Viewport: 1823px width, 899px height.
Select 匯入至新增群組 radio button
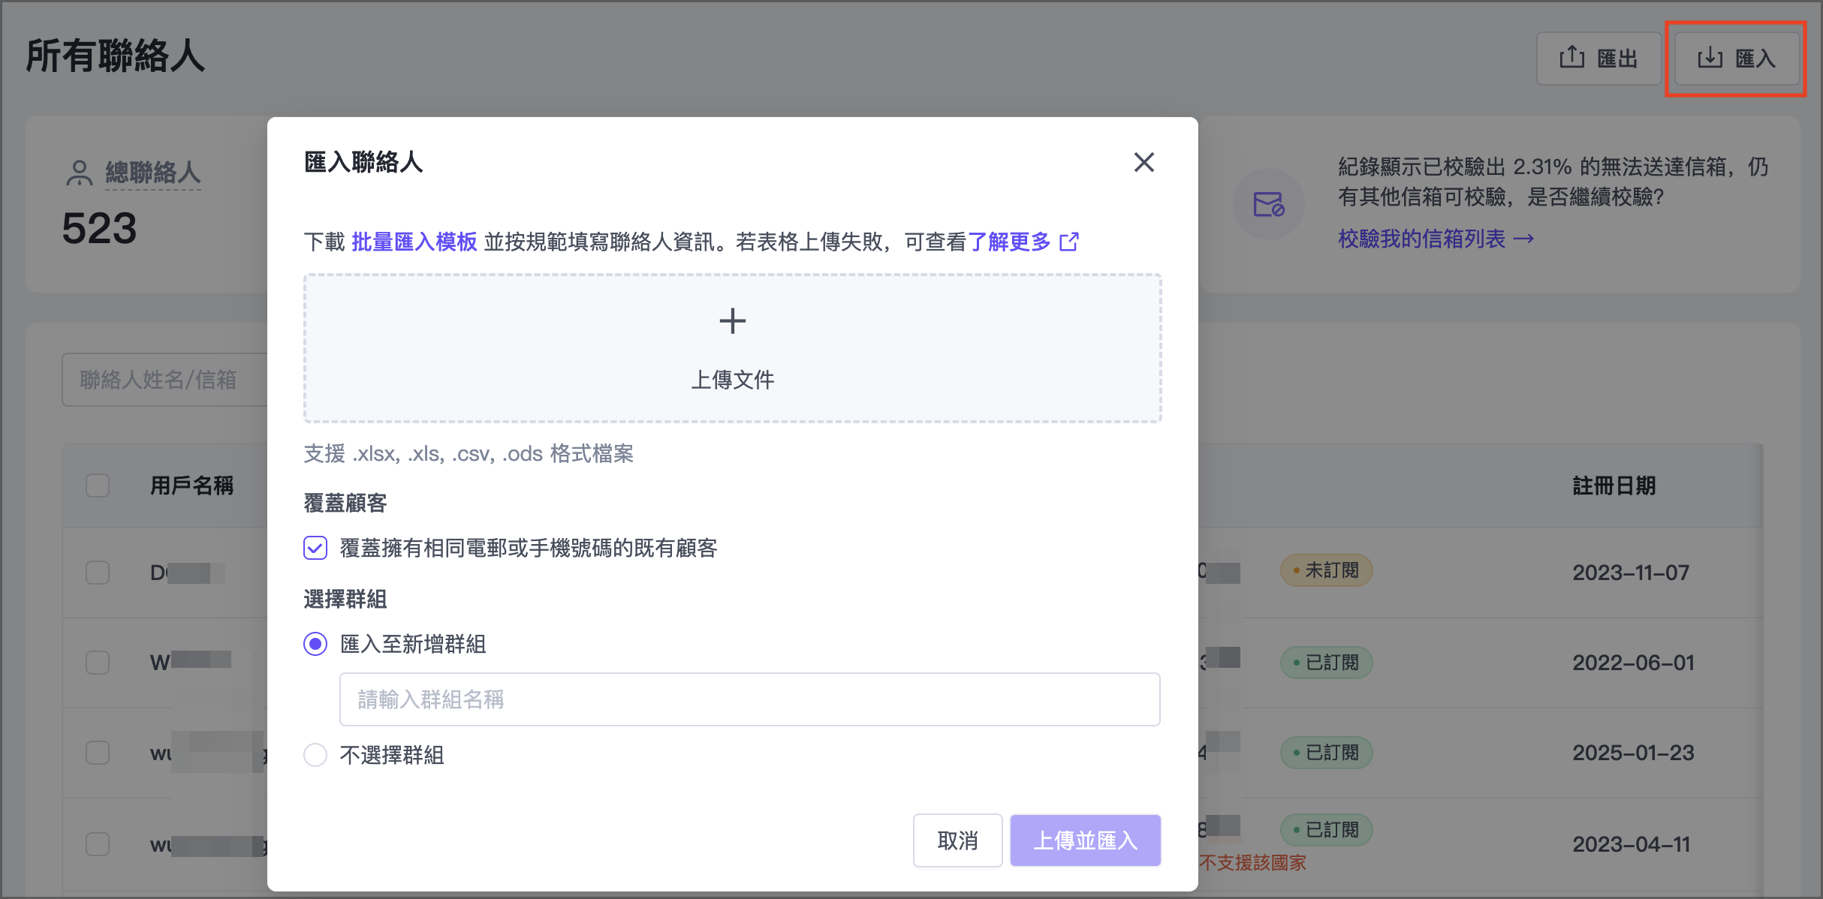point(315,644)
